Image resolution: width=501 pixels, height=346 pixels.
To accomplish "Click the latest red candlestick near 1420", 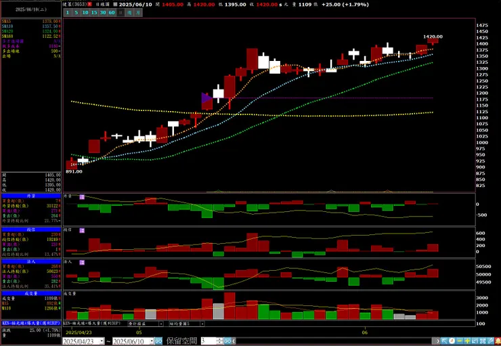I will [x=433, y=41].
